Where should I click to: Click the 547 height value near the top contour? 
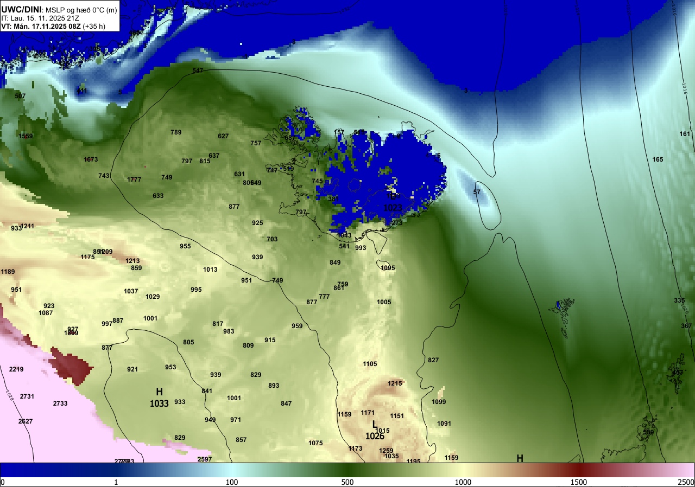coord(198,71)
